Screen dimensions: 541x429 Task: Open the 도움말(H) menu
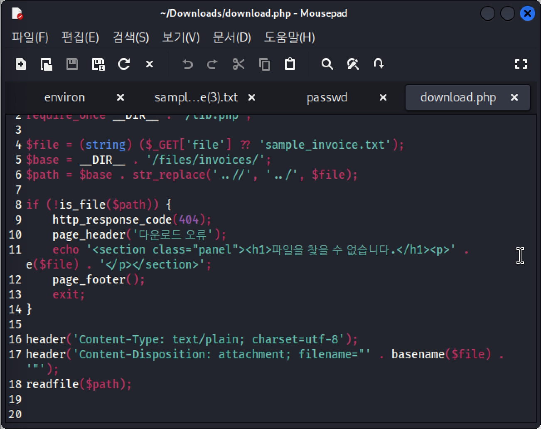click(x=290, y=37)
